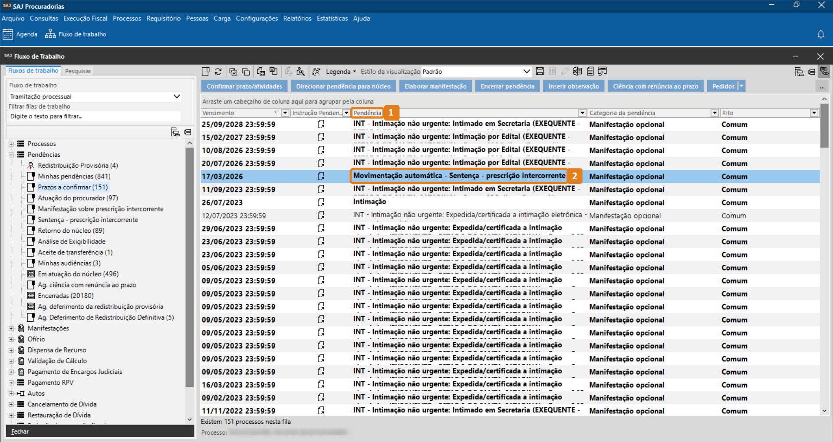Open the Execução Fiscal menu
Screen dimensions: 833x442
[85, 18]
